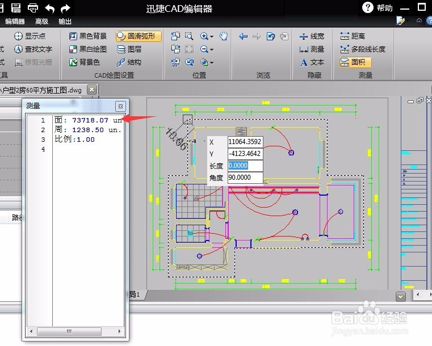Open the 帮助 help button

378,8
